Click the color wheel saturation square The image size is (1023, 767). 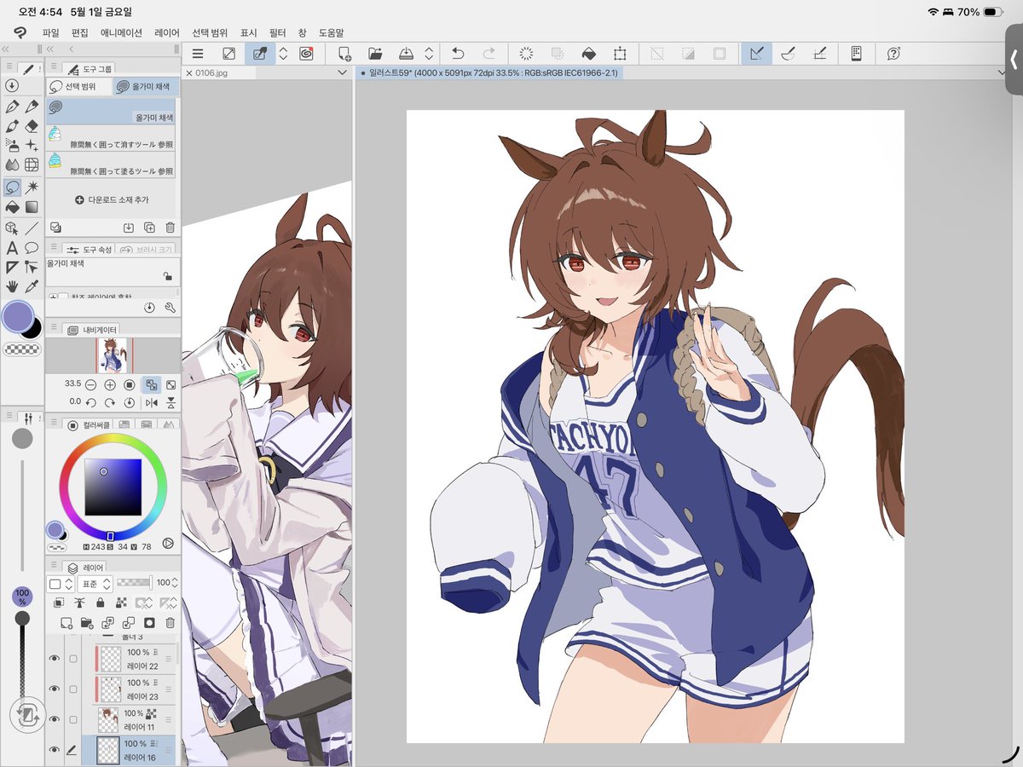pos(113,487)
